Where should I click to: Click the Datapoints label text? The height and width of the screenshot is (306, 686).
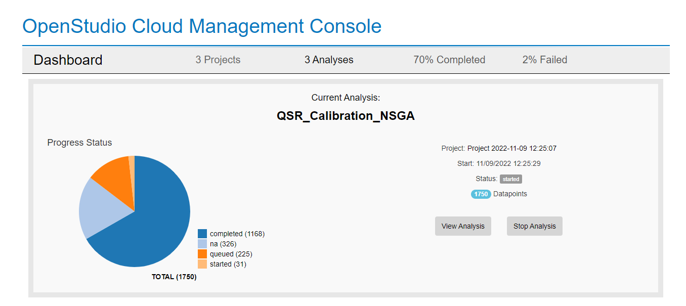pos(510,194)
